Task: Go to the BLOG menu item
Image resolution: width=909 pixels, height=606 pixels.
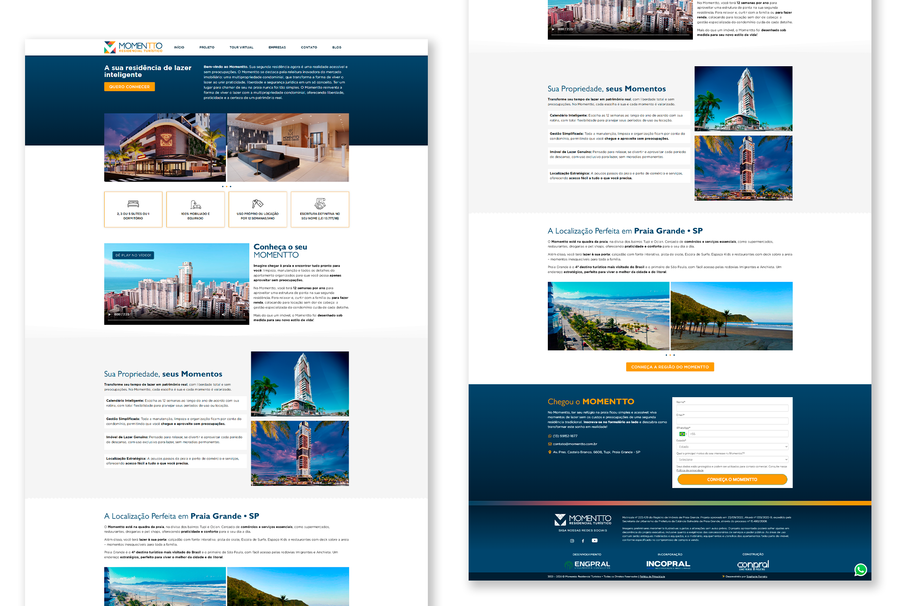Action: (x=337, y=47)
